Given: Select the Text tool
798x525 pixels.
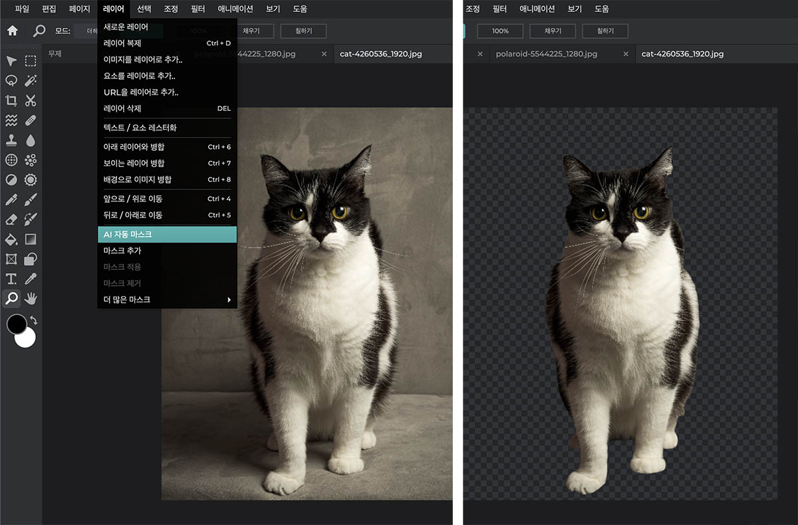Looking at the screenshot, I should (11, 278).
